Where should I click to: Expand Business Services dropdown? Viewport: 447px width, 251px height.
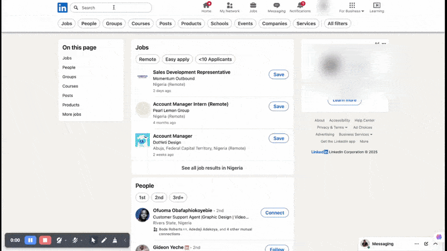tap(355, 134)
